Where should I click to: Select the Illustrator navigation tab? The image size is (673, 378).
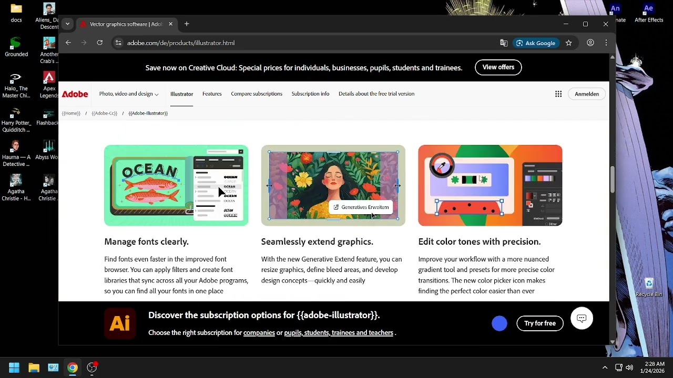(181, 94)
